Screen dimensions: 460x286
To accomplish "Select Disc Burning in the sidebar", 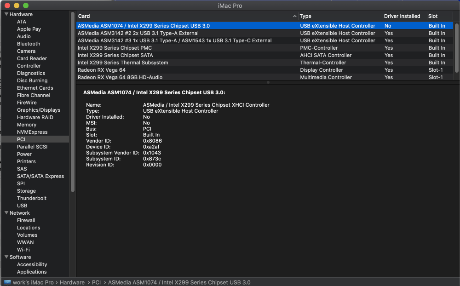I will 32,80.
